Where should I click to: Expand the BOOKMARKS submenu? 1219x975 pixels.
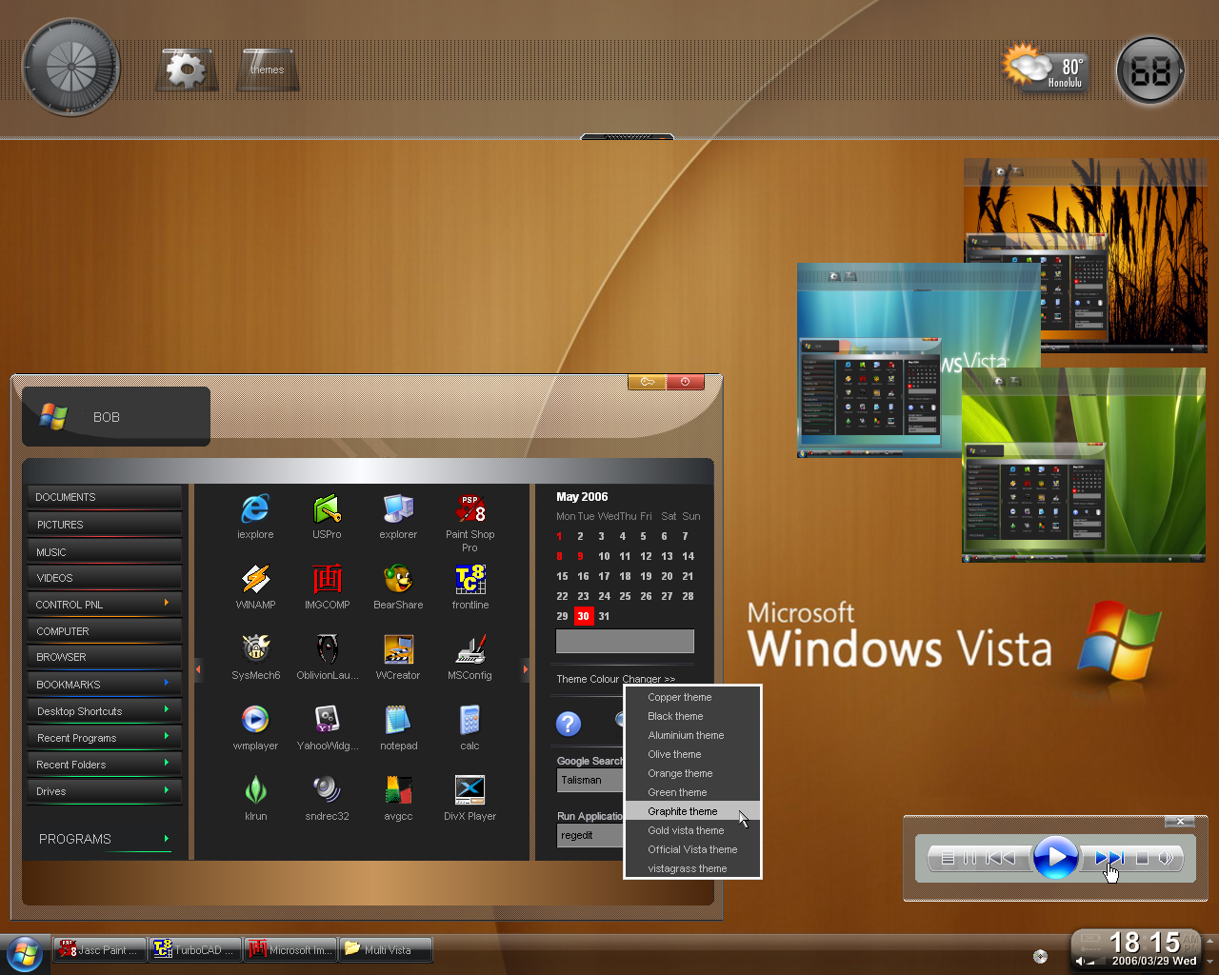tap(104, 684)
